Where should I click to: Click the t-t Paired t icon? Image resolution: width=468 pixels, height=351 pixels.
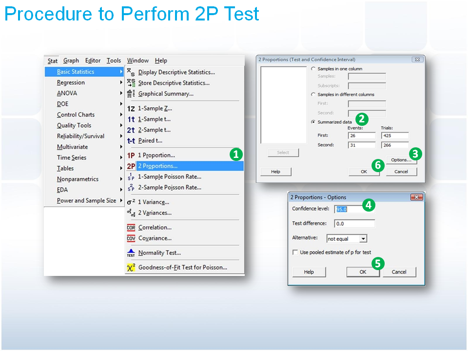coord(131,140)
